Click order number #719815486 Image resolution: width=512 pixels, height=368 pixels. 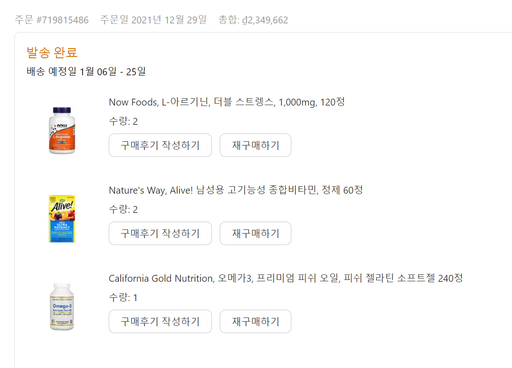point(52,20)
